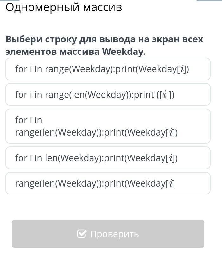Click the italic i in the fourth answer option
222x261 pixels.
(x=171, y=158)
